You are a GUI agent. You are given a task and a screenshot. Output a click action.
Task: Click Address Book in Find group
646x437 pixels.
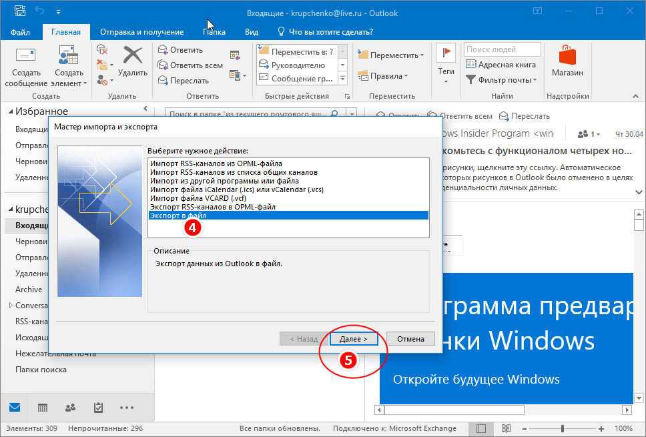(501, 65)
